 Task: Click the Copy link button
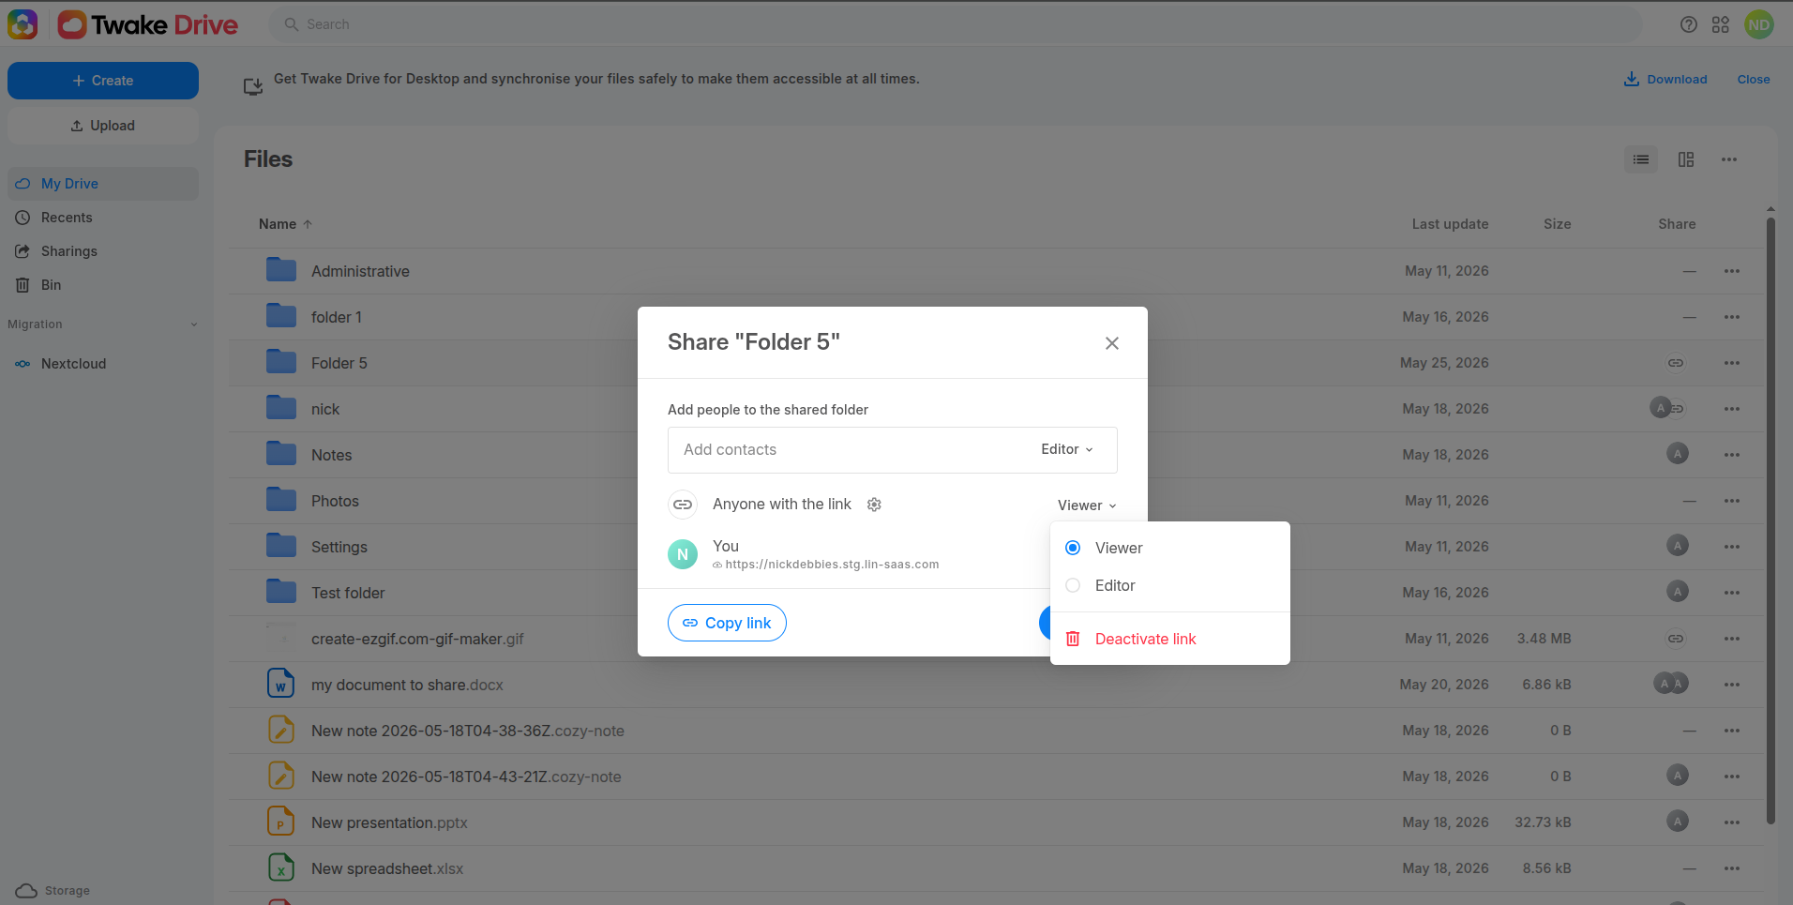point(727,623)
